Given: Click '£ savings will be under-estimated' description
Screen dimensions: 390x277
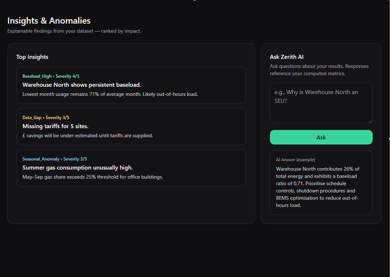Looking at the screenshot, I should click(87, 136).
